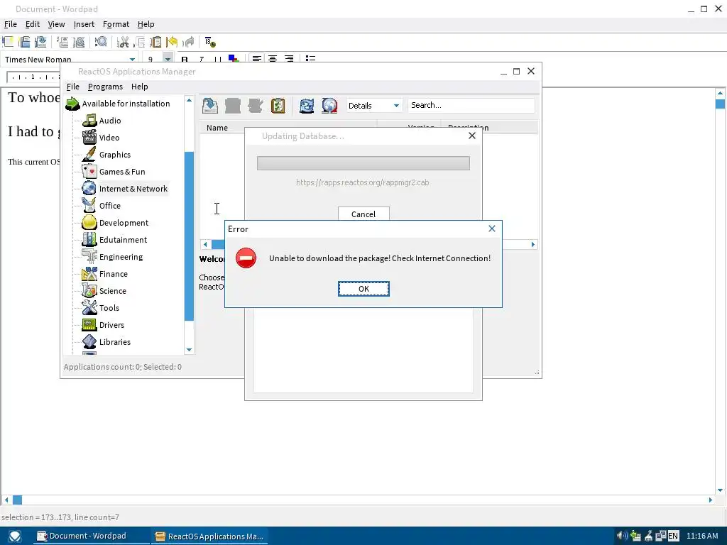Viewport: 727px width, 545px height.
Task: Select the Graphics category
Action: (x=115, y=155)
